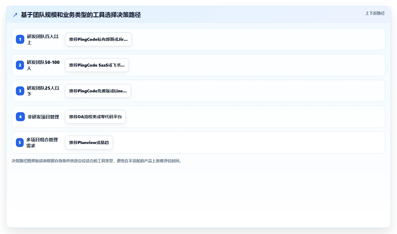Open the 推荐PingCode免费版或Line… recommendation
Image resolution: width=397 pixels, height=234 pixels.
pyautogui.click(x=98, y=91)
